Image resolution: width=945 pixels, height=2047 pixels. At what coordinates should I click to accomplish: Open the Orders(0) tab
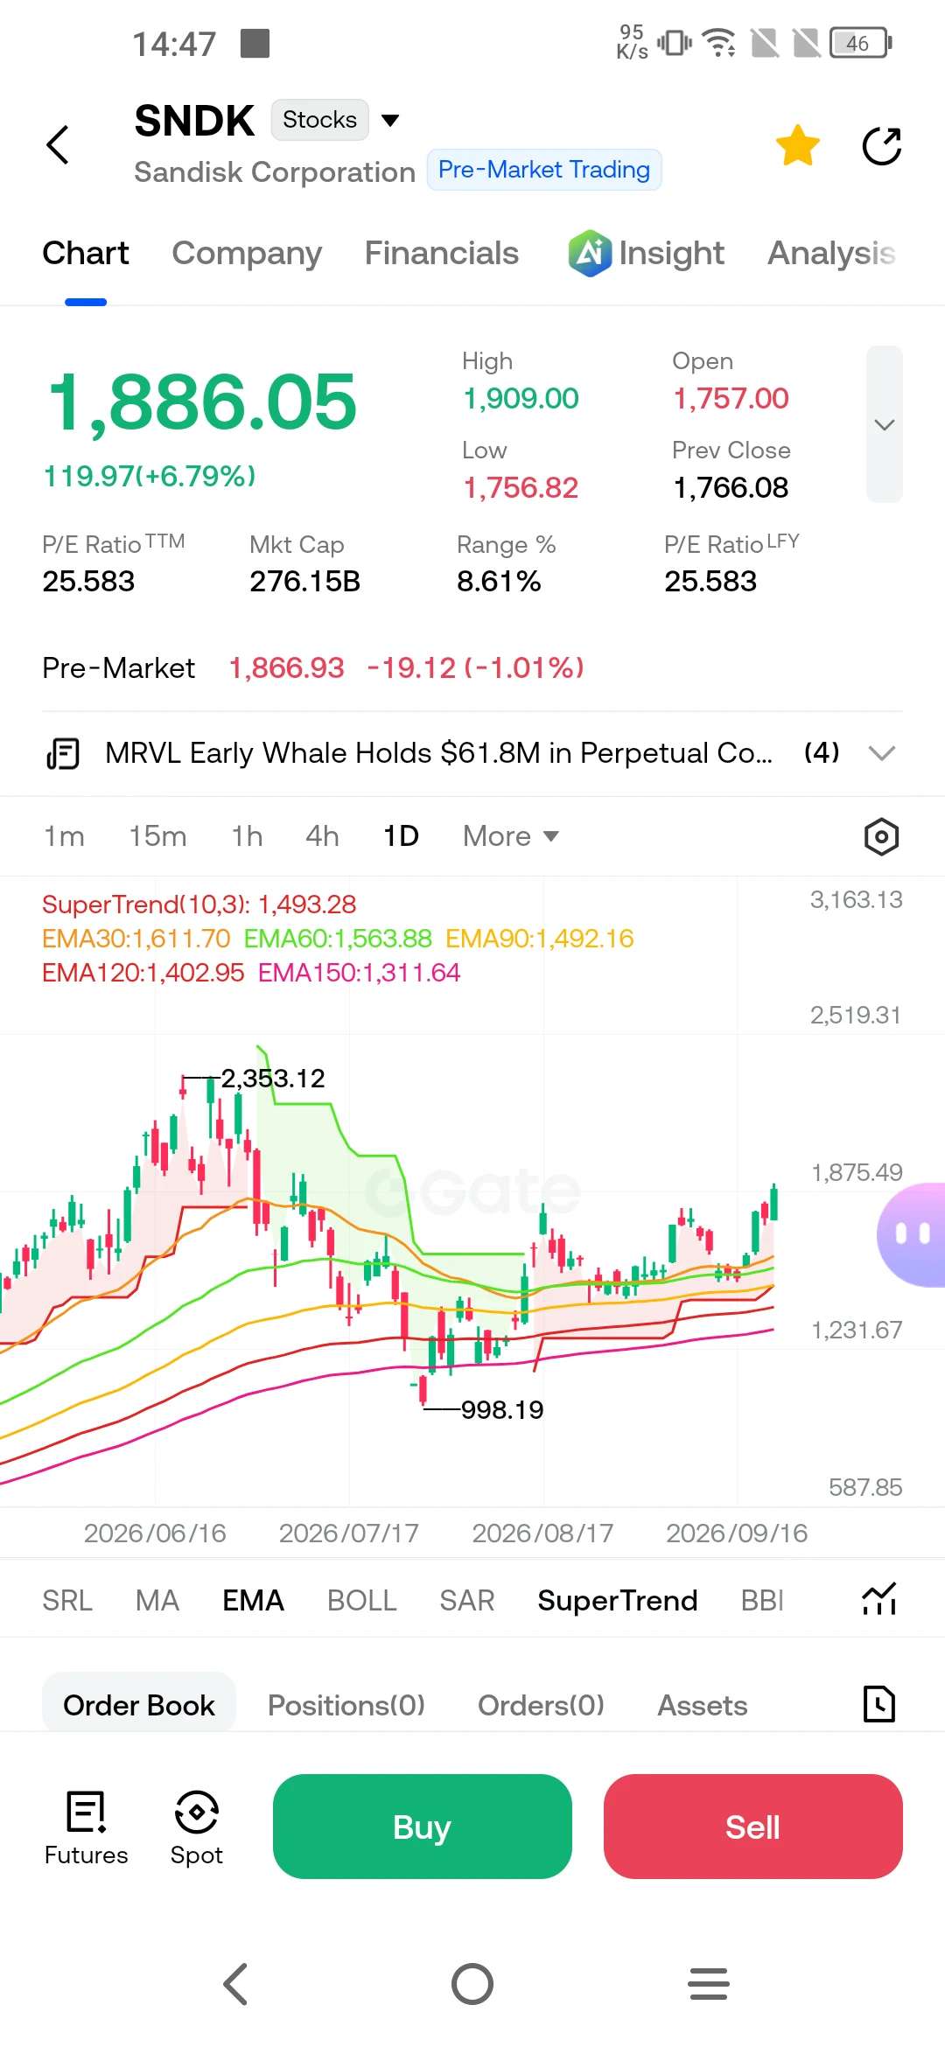(x=541, y=1705)
